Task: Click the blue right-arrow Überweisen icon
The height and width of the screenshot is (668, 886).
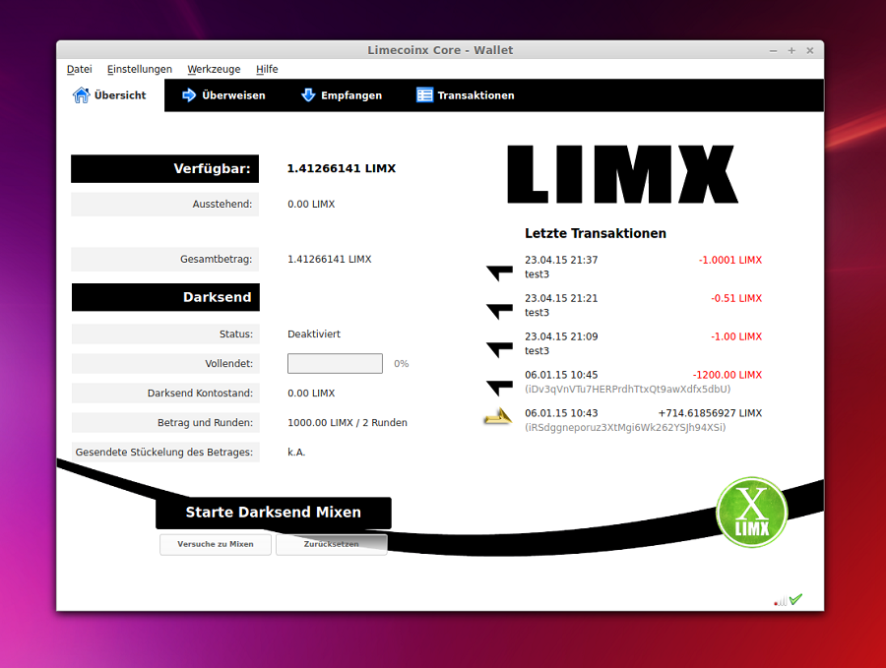Action: tap(189, 94)
